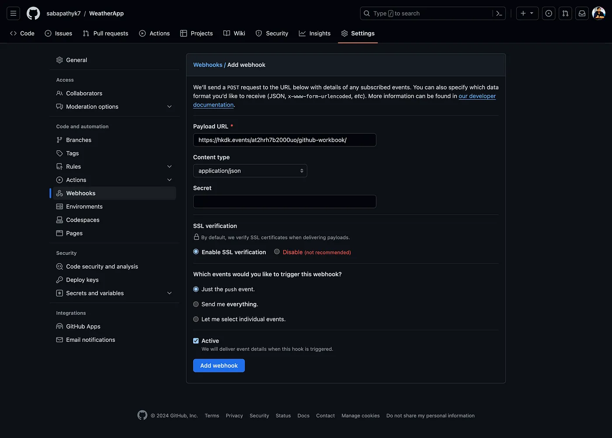Click the Add webhook button
Viewport: 612px width, 438px height.
(219, 365)
